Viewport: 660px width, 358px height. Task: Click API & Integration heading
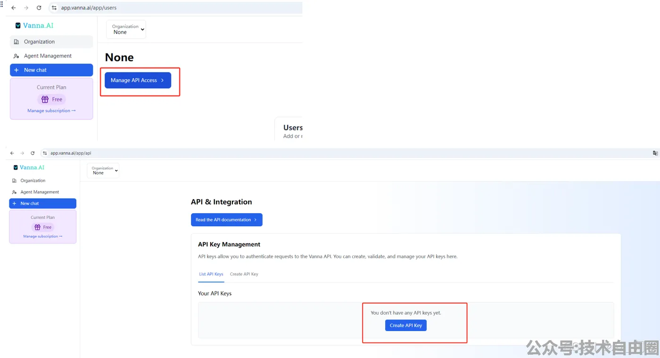(x=221, y=202)
